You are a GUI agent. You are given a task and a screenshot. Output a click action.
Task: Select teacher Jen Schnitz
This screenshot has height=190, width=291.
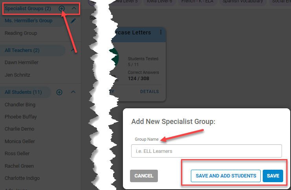[x=17, y=75]
